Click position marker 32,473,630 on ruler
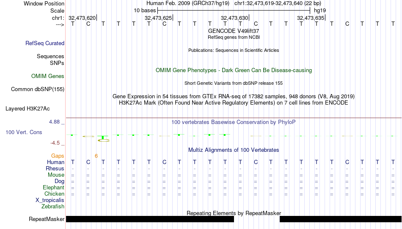The image size is (402, 229). click(235, 18)
